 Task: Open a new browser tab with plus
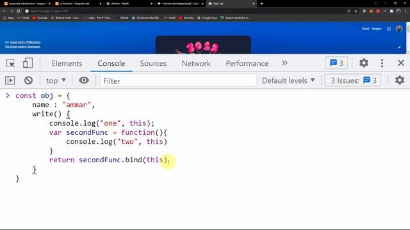pos(261,4)
